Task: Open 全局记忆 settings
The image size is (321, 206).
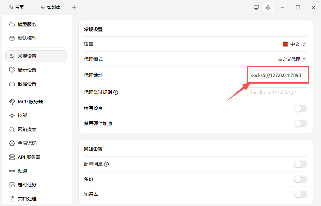Action: (x=36, y=143)
